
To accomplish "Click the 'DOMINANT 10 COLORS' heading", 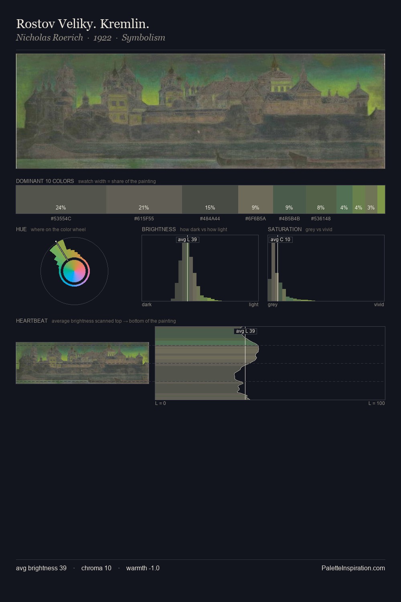I will tap(45, 181).
